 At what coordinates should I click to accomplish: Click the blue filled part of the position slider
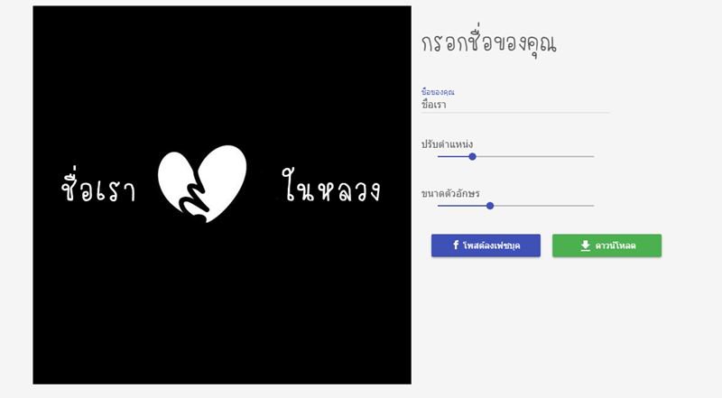[453, 157]
